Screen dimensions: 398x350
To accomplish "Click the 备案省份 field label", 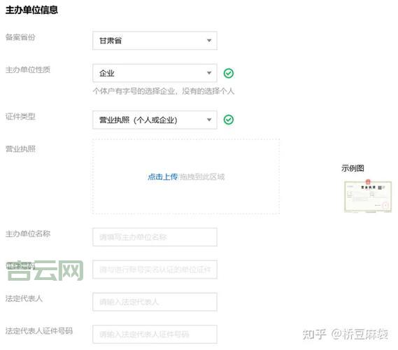I will pos(20,37).
